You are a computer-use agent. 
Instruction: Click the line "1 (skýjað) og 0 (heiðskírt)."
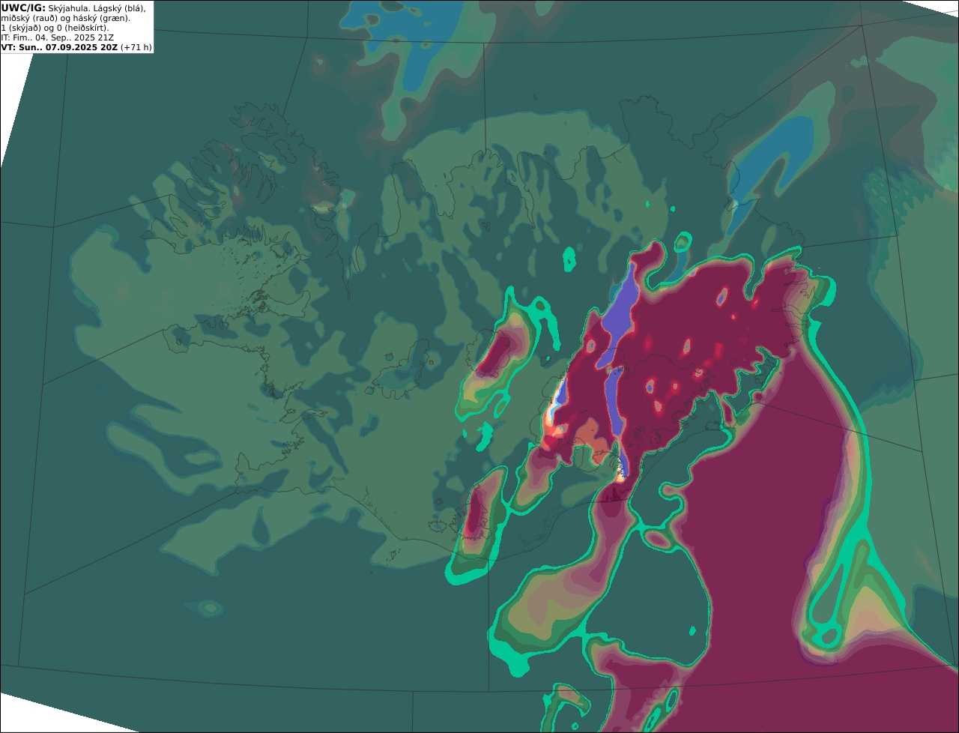[x=55, y=28]
